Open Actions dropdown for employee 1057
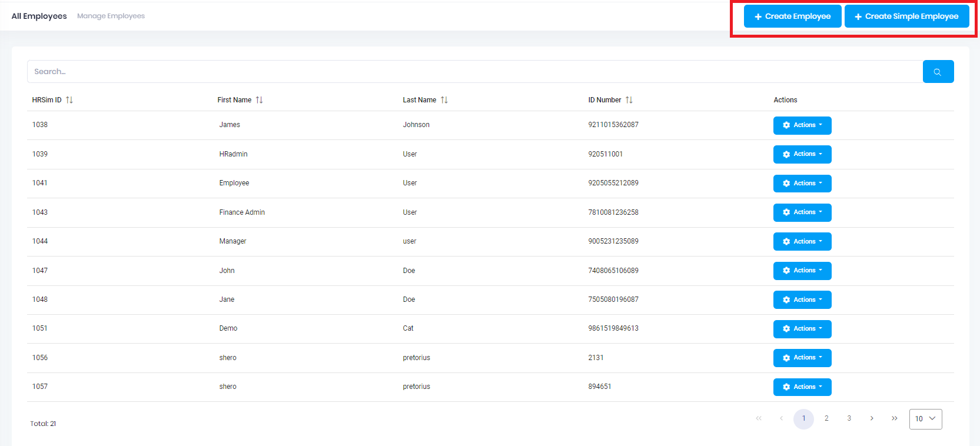Screen dimensions: 980x446 coord(802,387)
